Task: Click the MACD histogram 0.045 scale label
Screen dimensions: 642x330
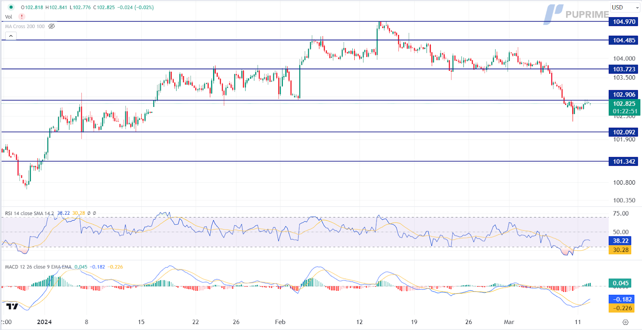Action: [x=620, y=283]
